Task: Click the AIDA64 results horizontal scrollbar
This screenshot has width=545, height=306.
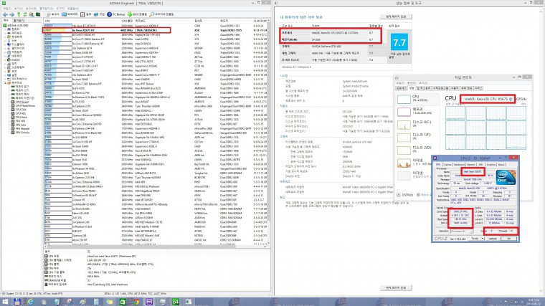Action: coord(155,247)
